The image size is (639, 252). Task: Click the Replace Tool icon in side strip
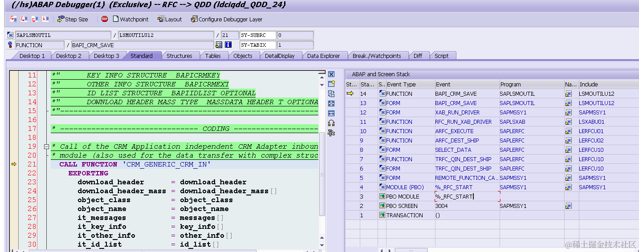coord(331,93)
